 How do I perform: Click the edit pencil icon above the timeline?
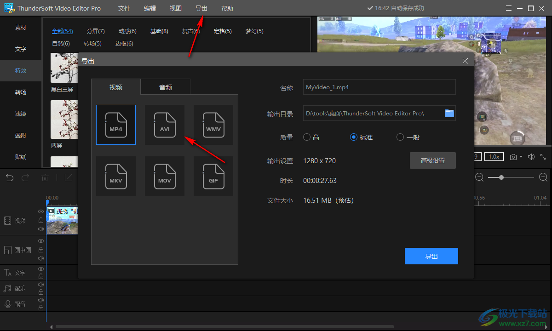coord(69,177)
